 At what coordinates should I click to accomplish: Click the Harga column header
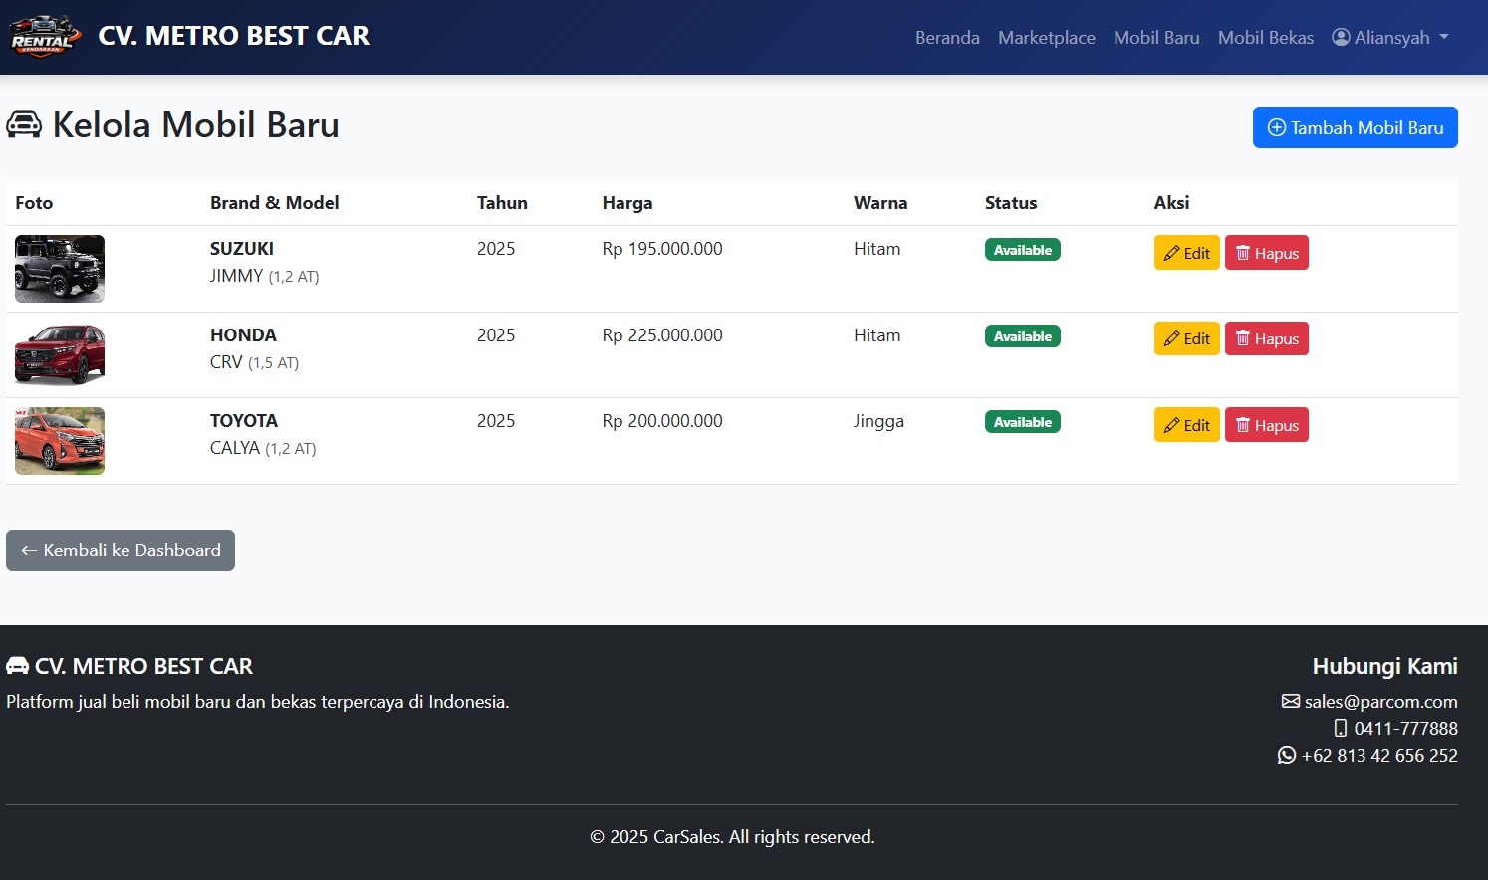627,203
